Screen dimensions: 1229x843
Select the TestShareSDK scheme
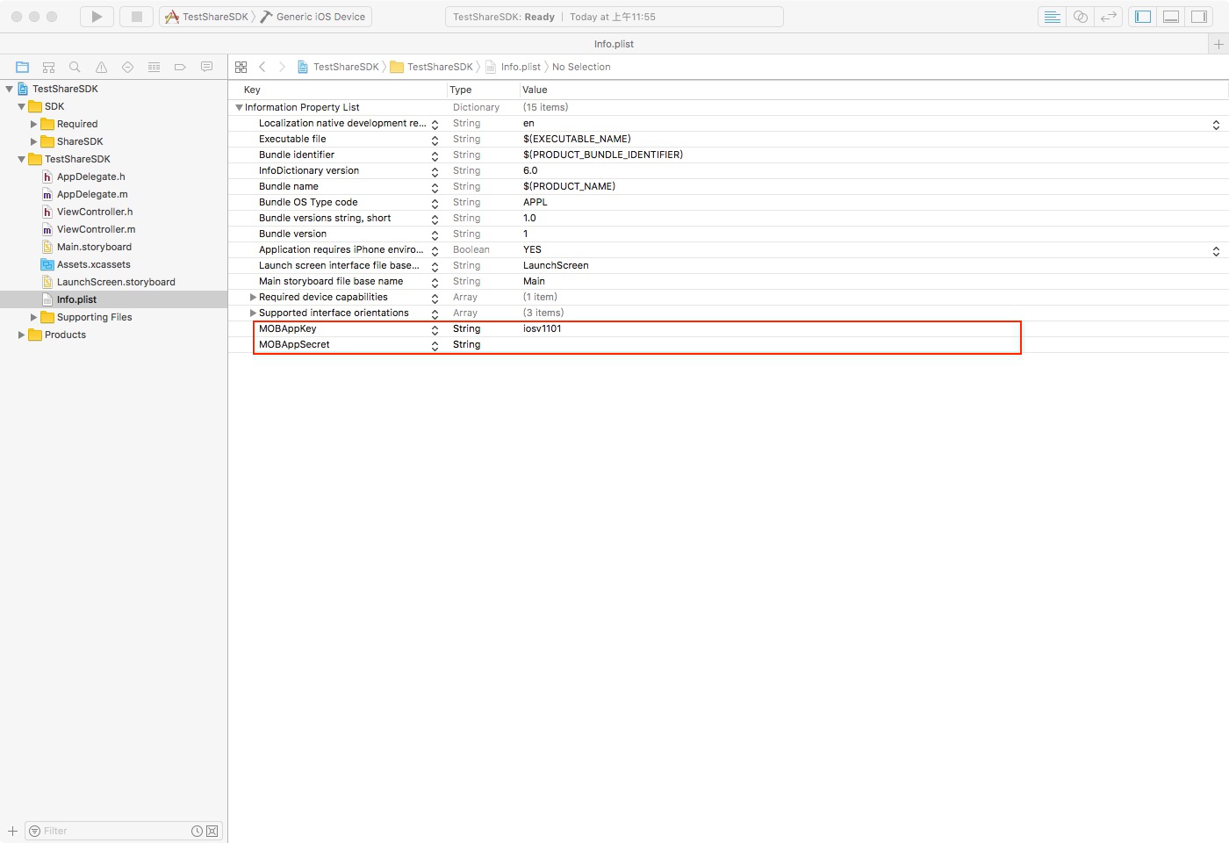pos(207,17)
